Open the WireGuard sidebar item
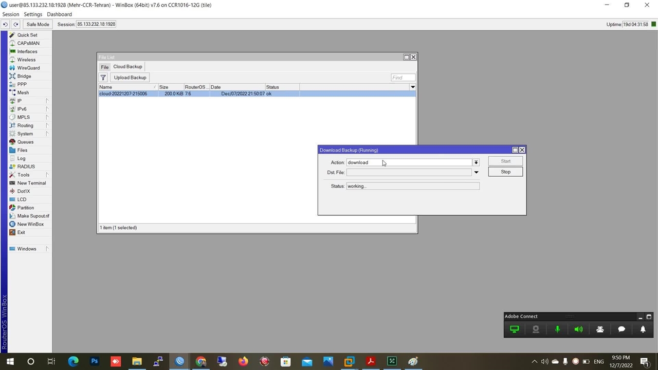 28,68
